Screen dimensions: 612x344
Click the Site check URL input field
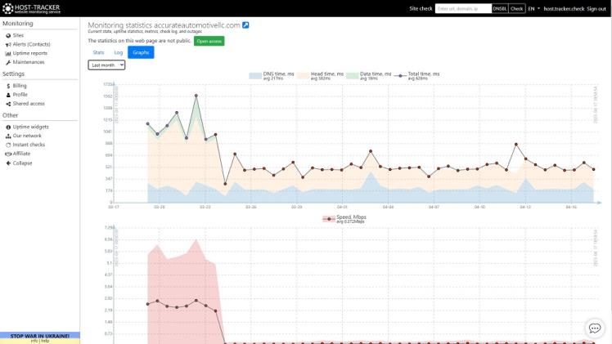[x=462, y=8]
